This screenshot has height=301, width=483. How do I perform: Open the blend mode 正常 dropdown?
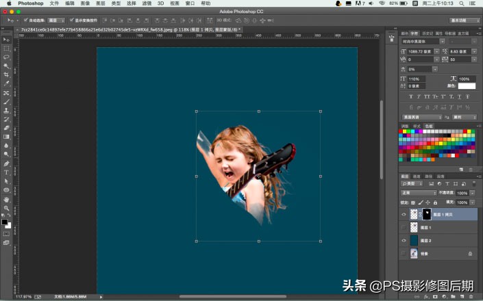tap(418, 193)
